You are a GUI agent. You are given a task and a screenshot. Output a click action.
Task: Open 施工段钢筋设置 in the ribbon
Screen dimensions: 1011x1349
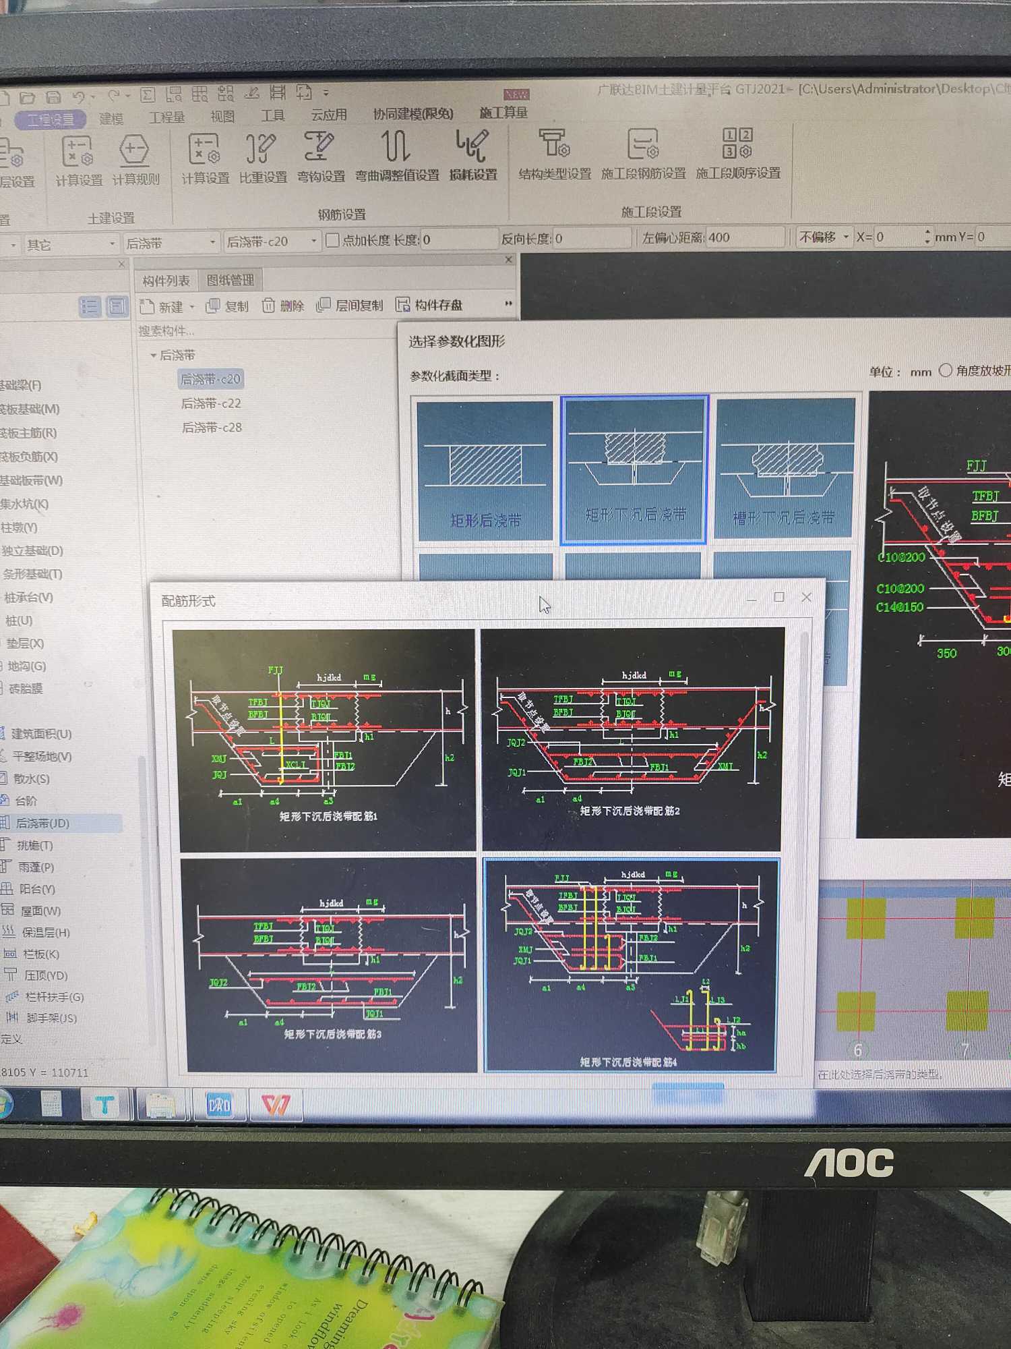pos(643,154)
